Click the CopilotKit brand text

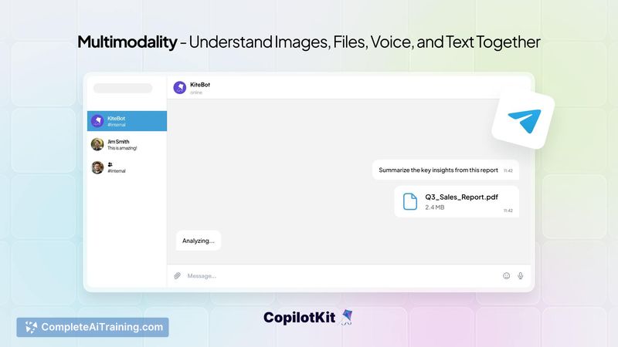300,318
